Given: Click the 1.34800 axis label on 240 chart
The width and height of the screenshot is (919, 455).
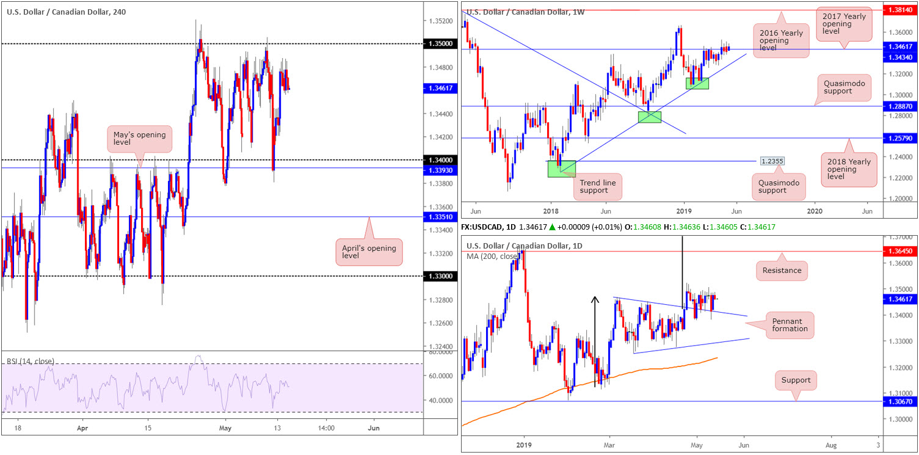Looking at the screenshot, I should coord(441,67).
